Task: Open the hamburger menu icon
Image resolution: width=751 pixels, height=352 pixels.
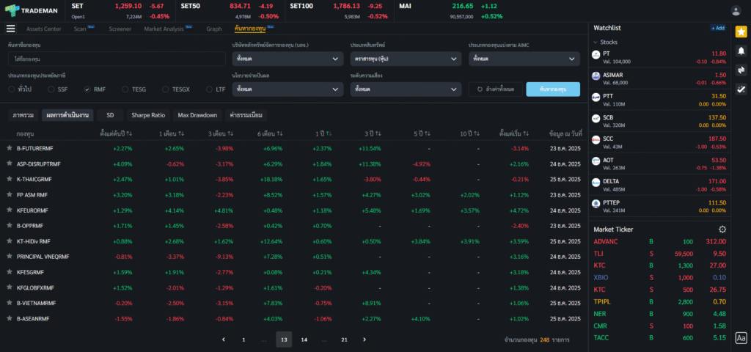Action: (10, 29)
